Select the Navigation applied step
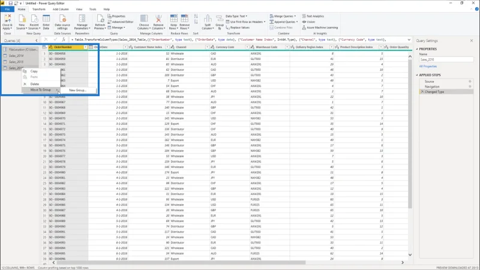The height and width of the screenshot is (270, 480). click(x=432, y=86)
